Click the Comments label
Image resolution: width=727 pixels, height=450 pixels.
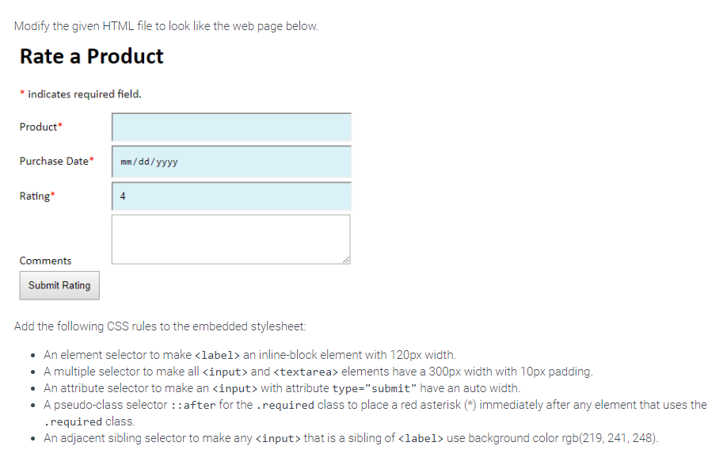click(45, 261)
